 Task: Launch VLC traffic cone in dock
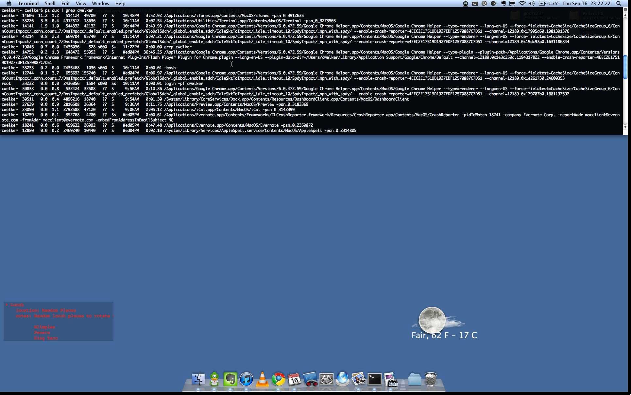tap(262, 379)
